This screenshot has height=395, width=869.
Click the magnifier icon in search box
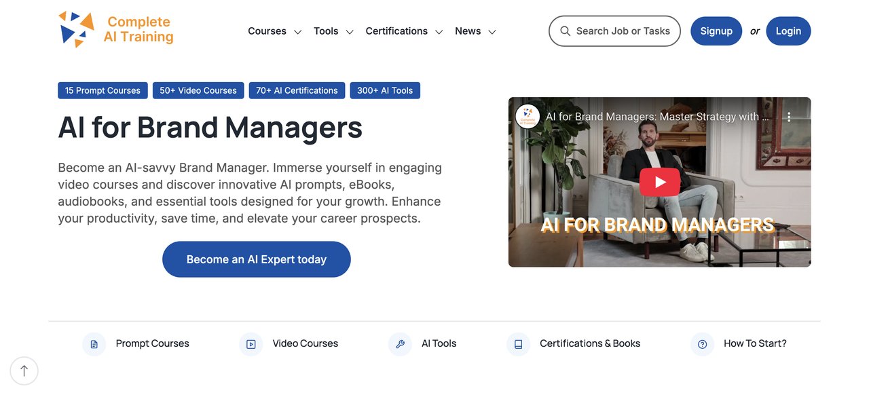pos(565,31)
